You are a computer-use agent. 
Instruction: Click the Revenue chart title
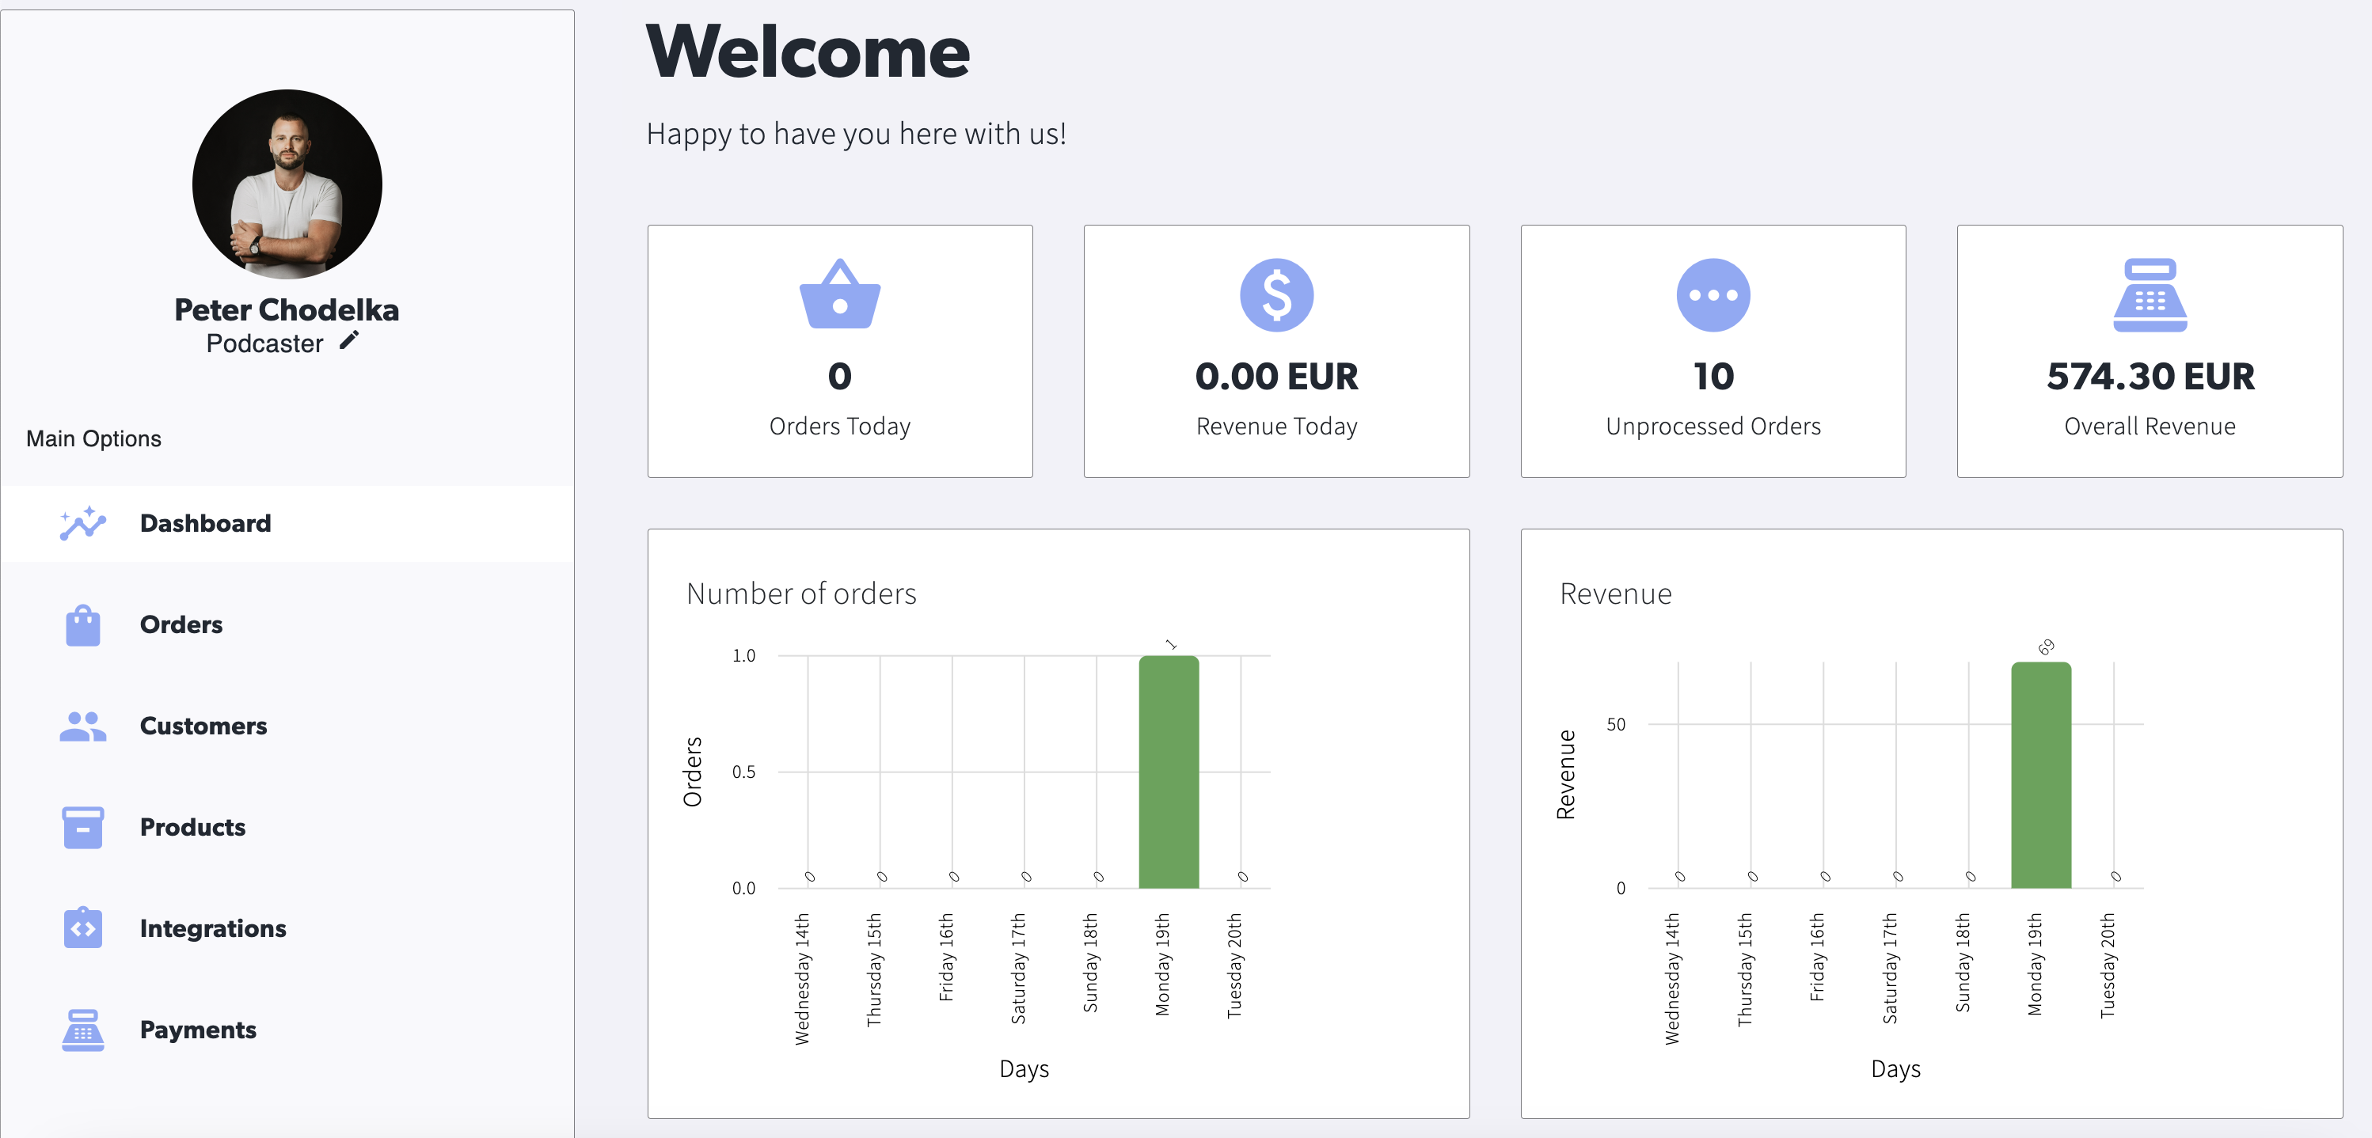pyautogui.click(x=1615, y=594)
